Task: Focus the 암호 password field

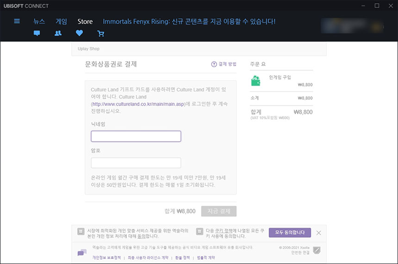Action: tap(136, 163)
